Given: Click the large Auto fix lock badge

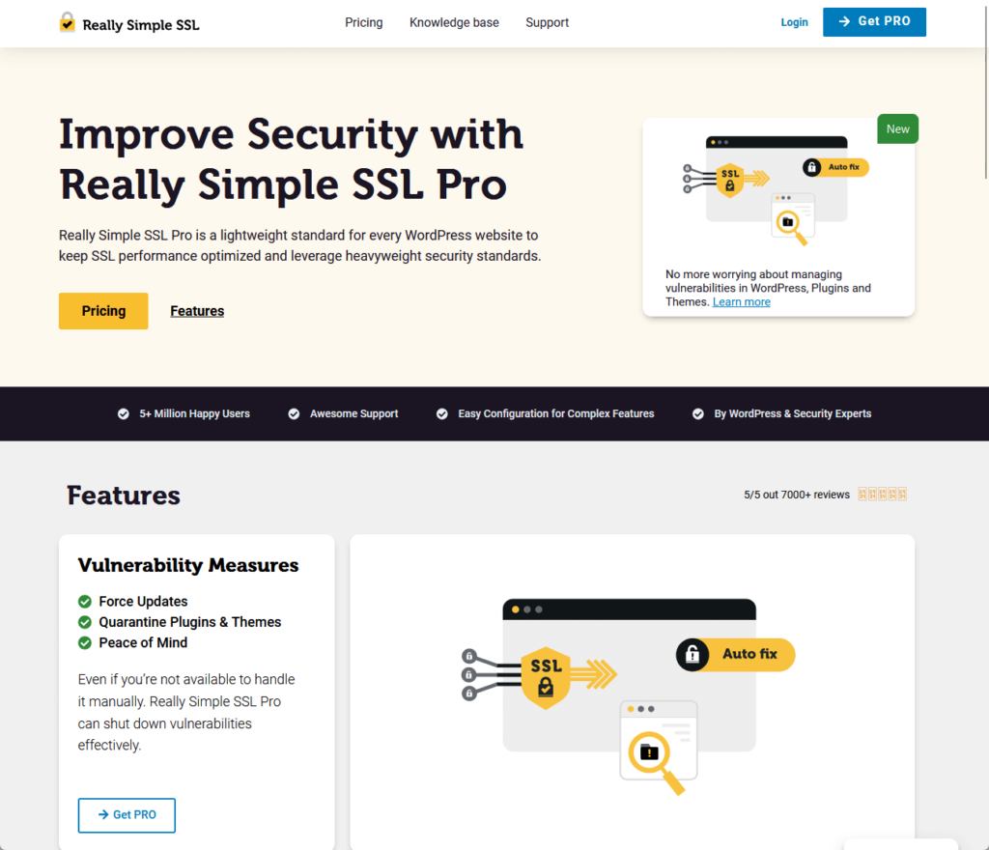Looking at the screenshot, I should point(735,655).
